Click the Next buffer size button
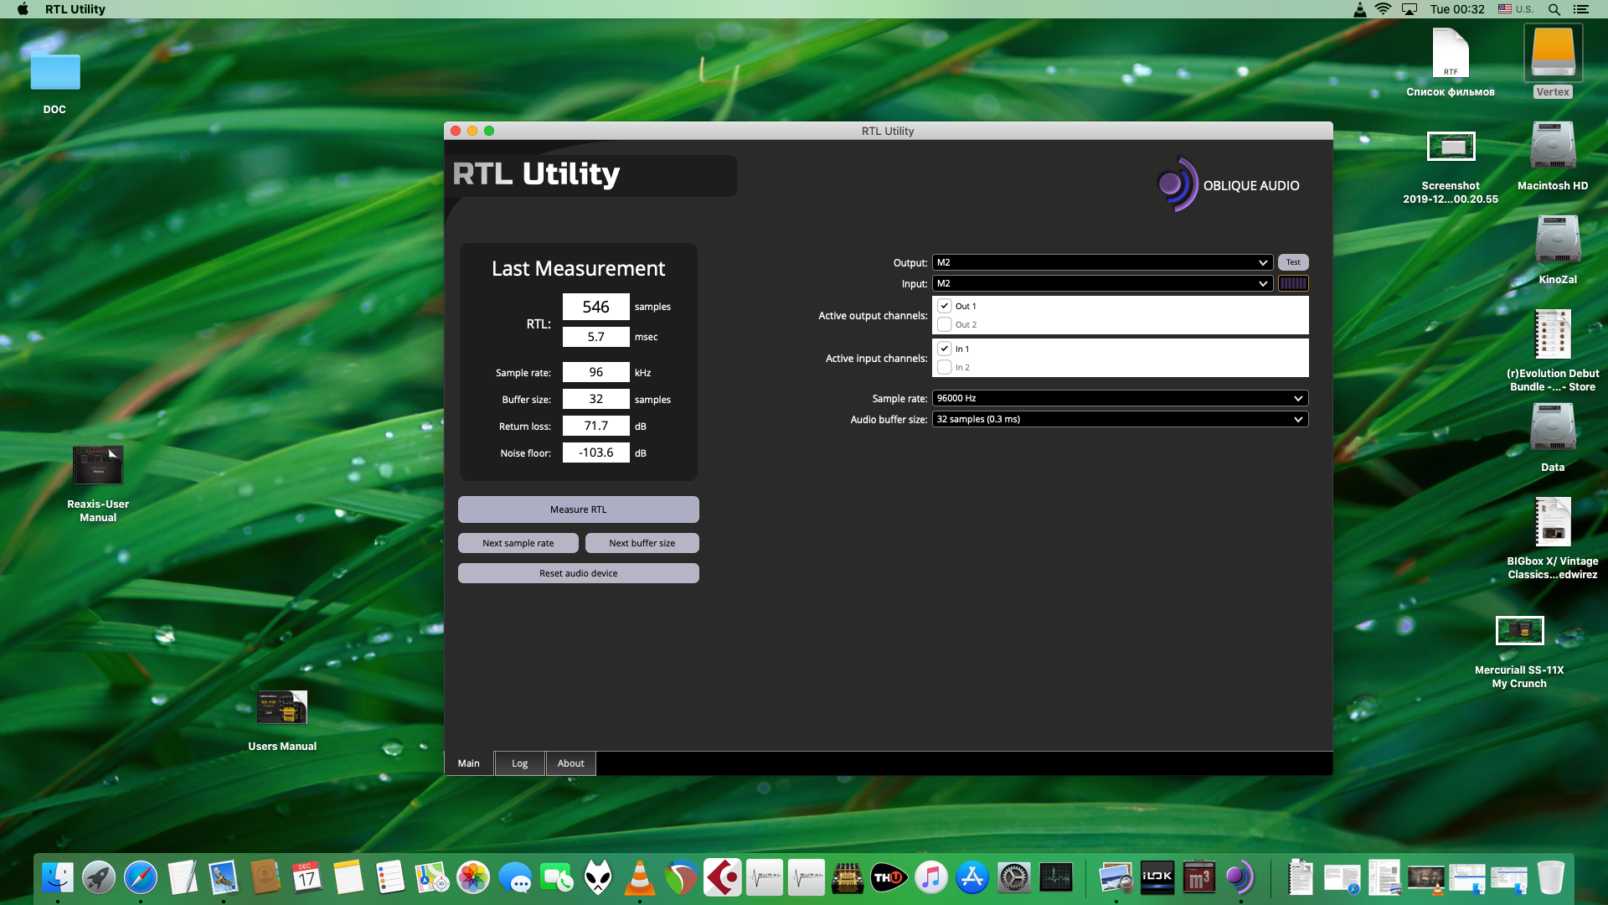The image size is (1608, 905). (642, 543)
